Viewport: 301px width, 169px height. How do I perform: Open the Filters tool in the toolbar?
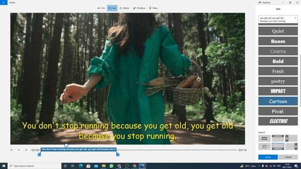point(153,8)
